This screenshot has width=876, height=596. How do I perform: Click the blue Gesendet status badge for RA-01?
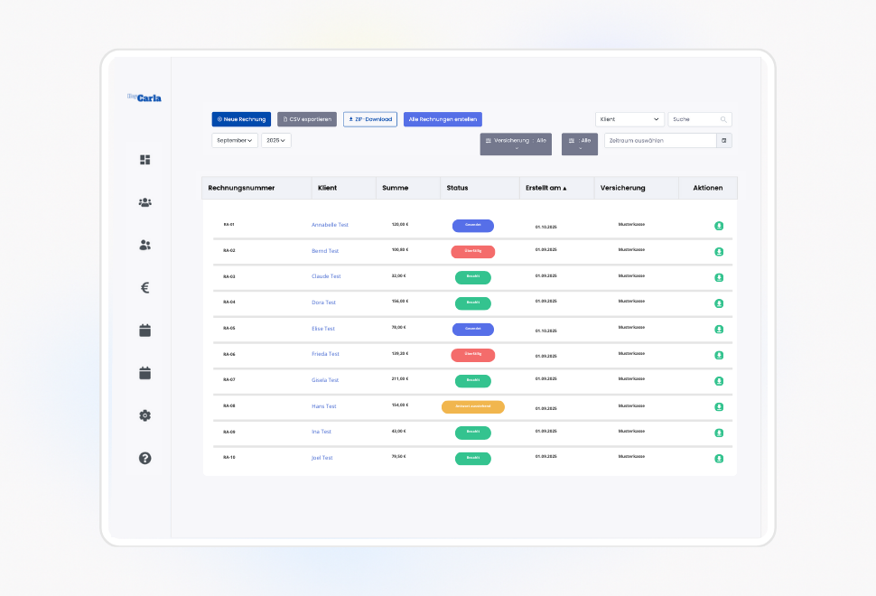tap(473, 226)
